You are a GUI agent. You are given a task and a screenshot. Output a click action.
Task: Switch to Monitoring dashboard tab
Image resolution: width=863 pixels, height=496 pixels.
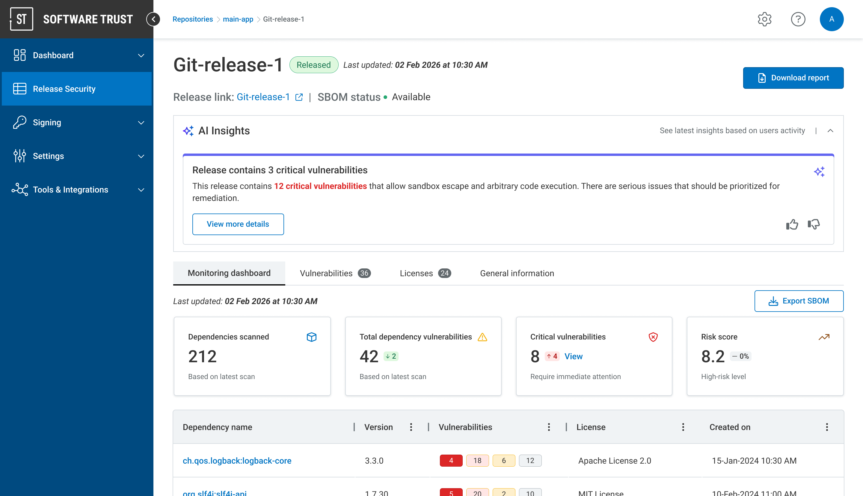pos(229,273)
